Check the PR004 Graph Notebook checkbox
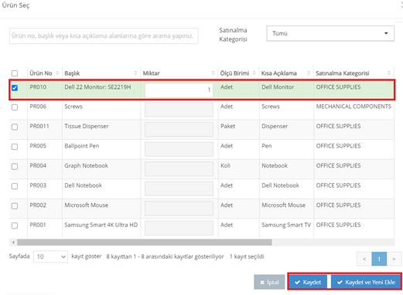The height and width of the screenshot is (295, 403). pos(15,167)
